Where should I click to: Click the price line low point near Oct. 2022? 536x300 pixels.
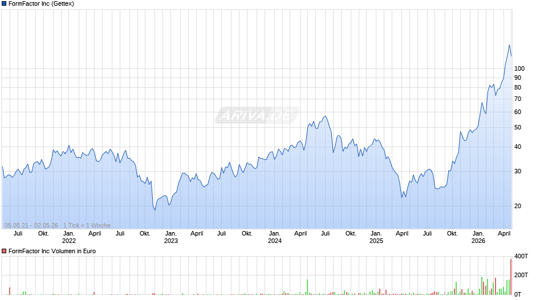(155, 210)
